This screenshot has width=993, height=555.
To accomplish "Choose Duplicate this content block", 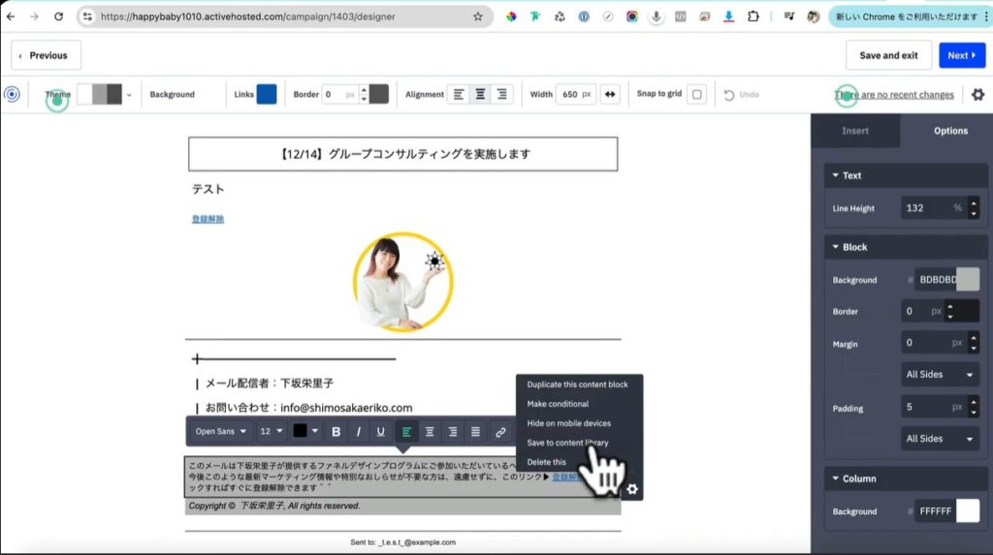I will [577, 385].
